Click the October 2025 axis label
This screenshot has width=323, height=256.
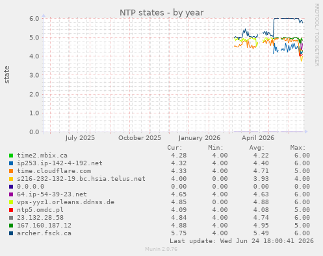140,138
